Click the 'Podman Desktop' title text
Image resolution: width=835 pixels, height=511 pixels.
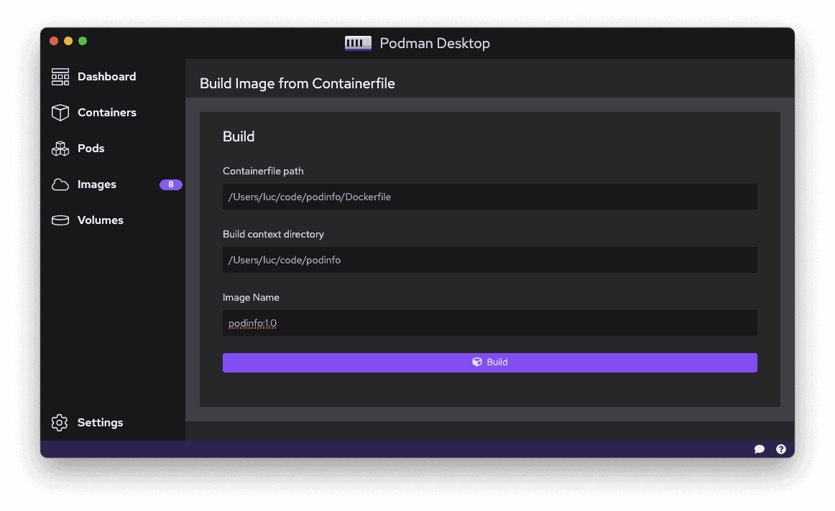435,43
